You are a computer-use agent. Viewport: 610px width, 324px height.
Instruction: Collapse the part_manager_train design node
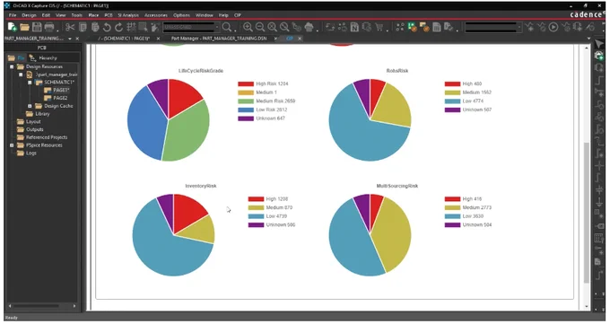21,74
